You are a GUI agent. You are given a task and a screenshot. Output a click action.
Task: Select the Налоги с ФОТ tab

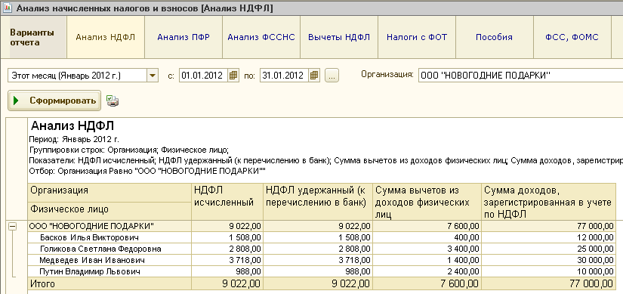(417, 38)
